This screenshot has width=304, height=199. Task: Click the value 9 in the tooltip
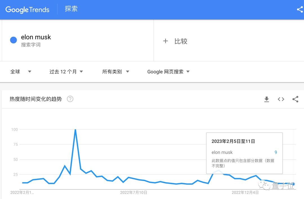pyautogui.click(x=276, y=152)
